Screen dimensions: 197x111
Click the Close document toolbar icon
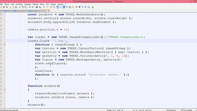pyautogui.click(x=10, y=7)
